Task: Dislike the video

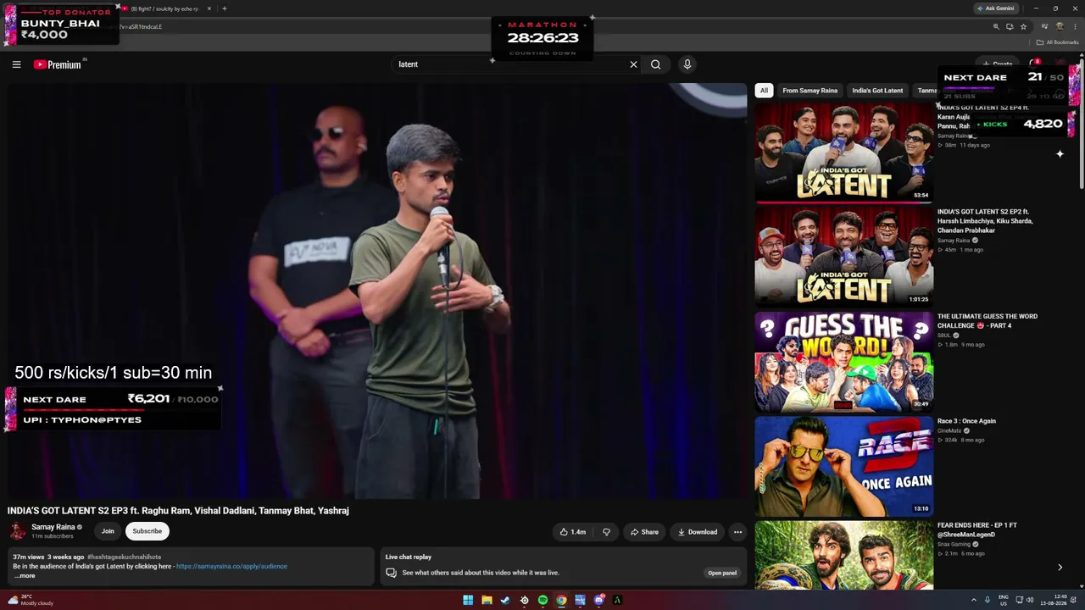Action: tap(606, 532)
